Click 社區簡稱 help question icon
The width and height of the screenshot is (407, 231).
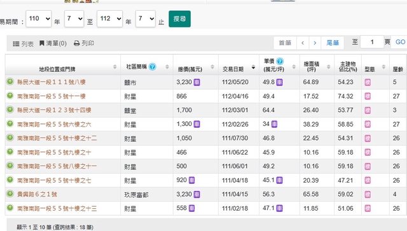tap(153, 67)
